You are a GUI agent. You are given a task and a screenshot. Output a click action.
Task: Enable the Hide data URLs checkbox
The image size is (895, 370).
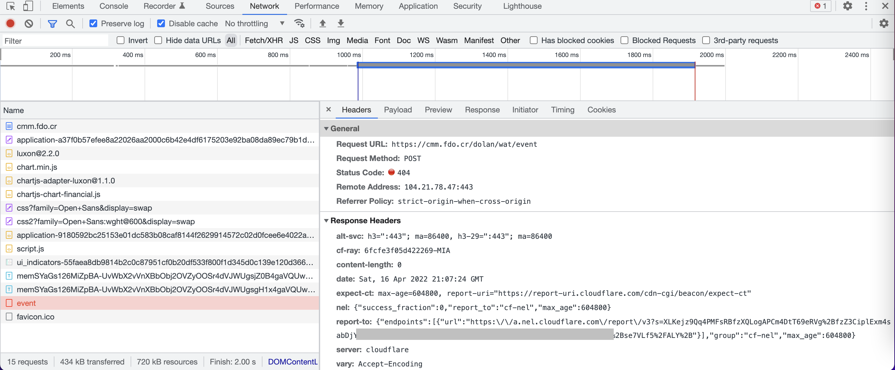(158, 40)
